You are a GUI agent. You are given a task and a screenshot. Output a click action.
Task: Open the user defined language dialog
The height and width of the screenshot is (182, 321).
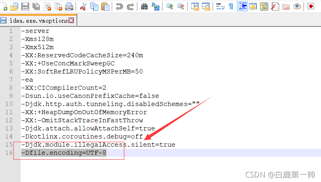click(x=253, y=6)
